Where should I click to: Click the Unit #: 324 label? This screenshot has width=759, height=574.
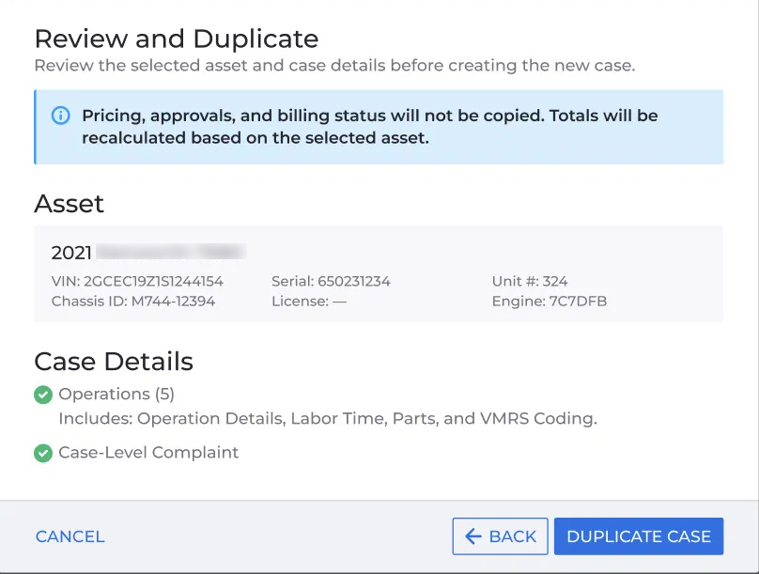530,281
